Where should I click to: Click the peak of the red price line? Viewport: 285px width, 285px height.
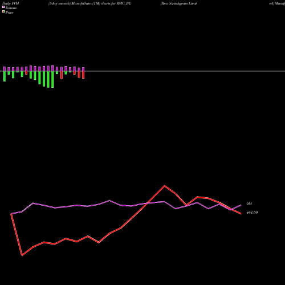tap(165, 186)
